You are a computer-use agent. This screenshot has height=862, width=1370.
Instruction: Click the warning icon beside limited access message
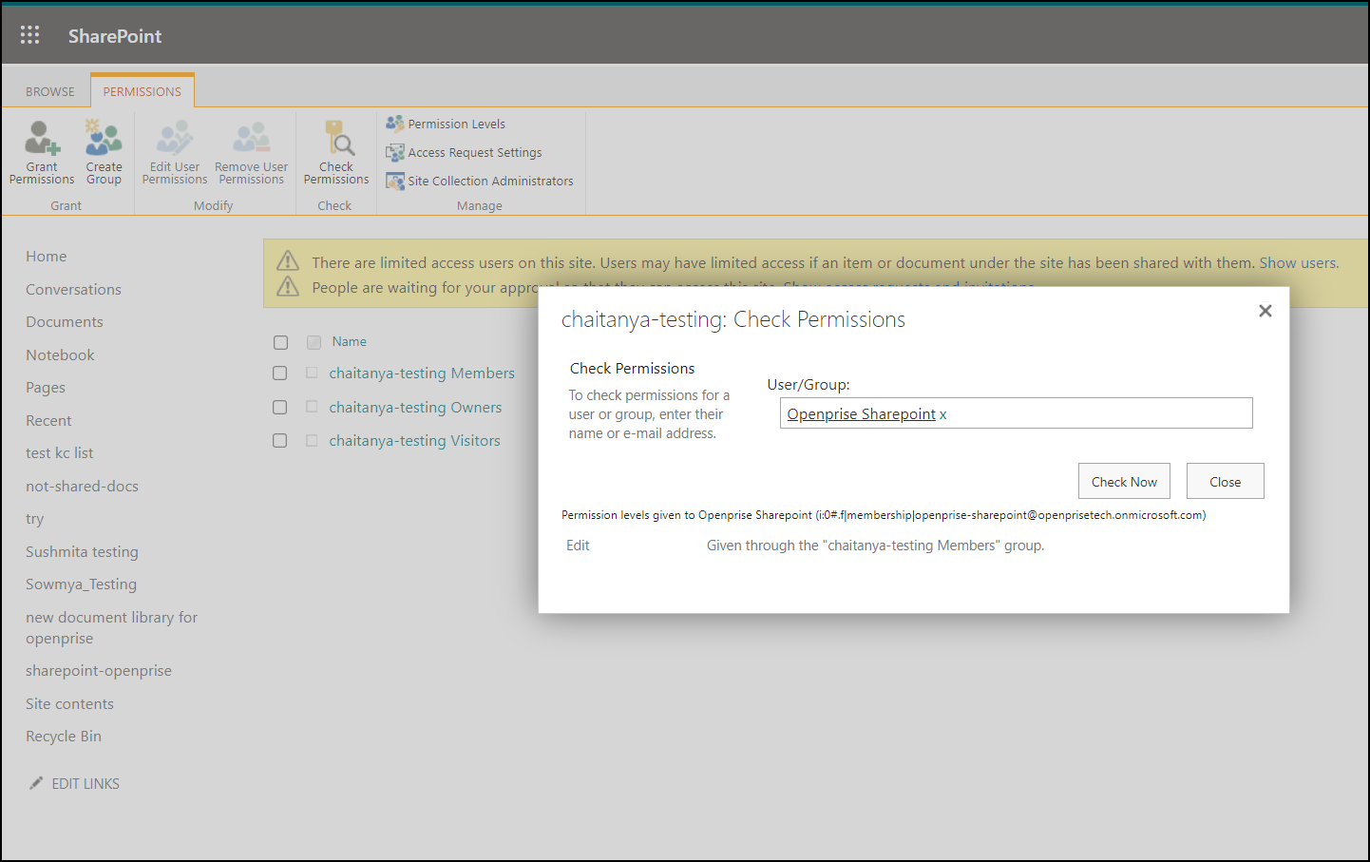[x=288, y=261]
